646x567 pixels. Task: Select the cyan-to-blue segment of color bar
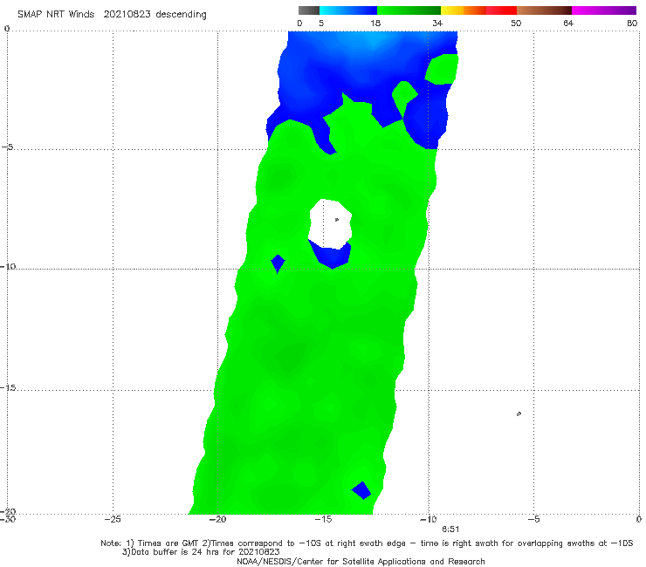point(348,10)
